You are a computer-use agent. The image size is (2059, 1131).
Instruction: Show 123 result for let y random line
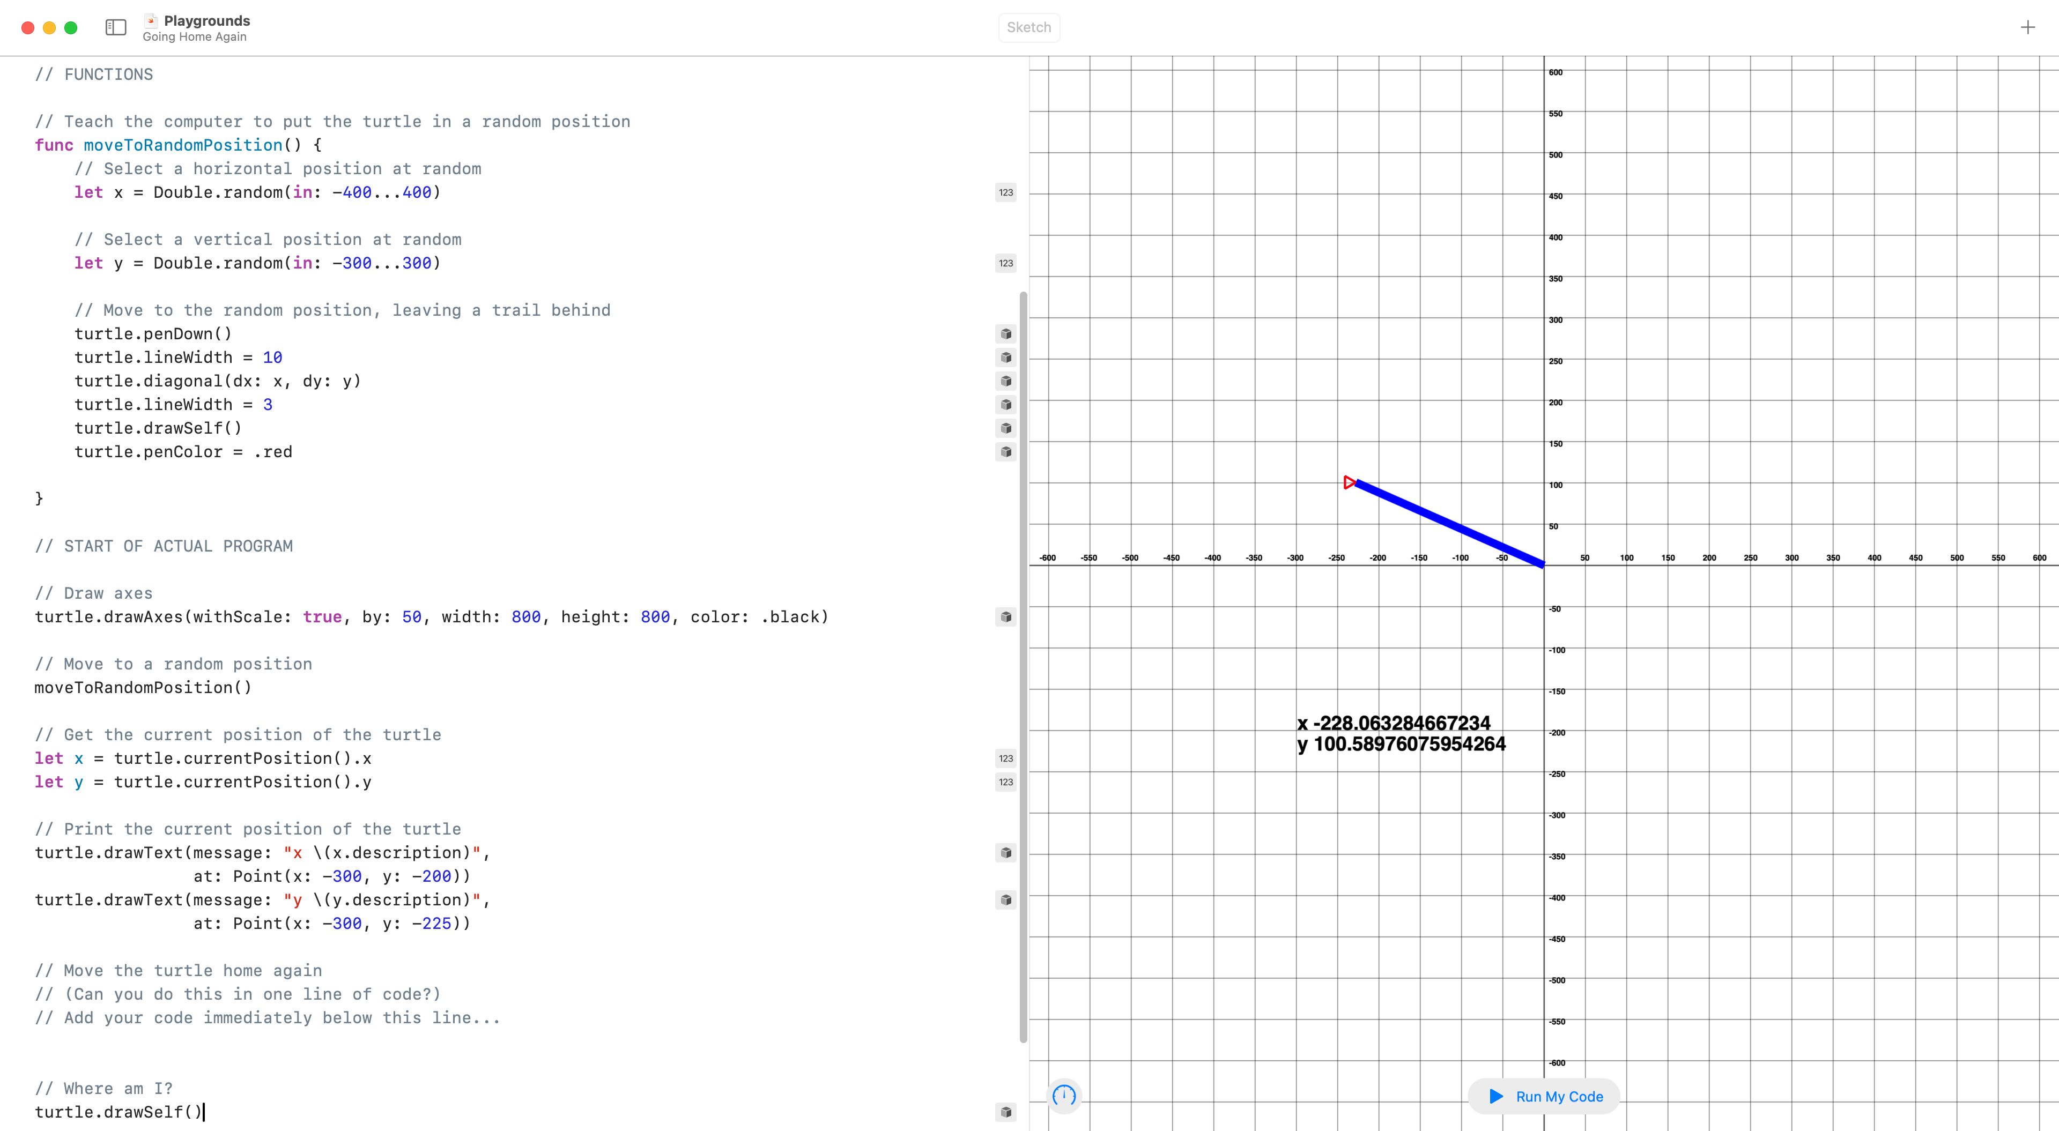1005,263
